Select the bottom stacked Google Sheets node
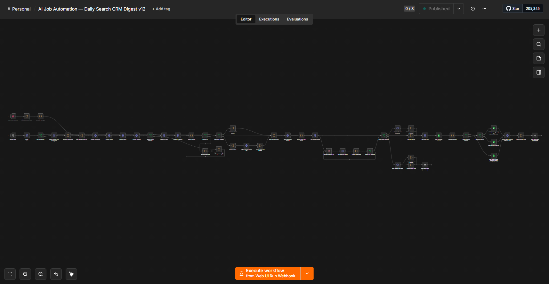Viewport: 549px width, 284px height. (x=494, y=156)
